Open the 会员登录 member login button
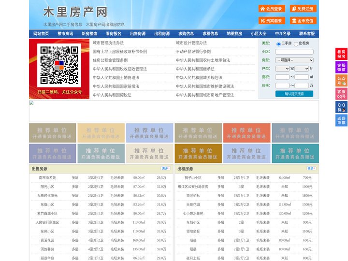 (x=272, y=9)
